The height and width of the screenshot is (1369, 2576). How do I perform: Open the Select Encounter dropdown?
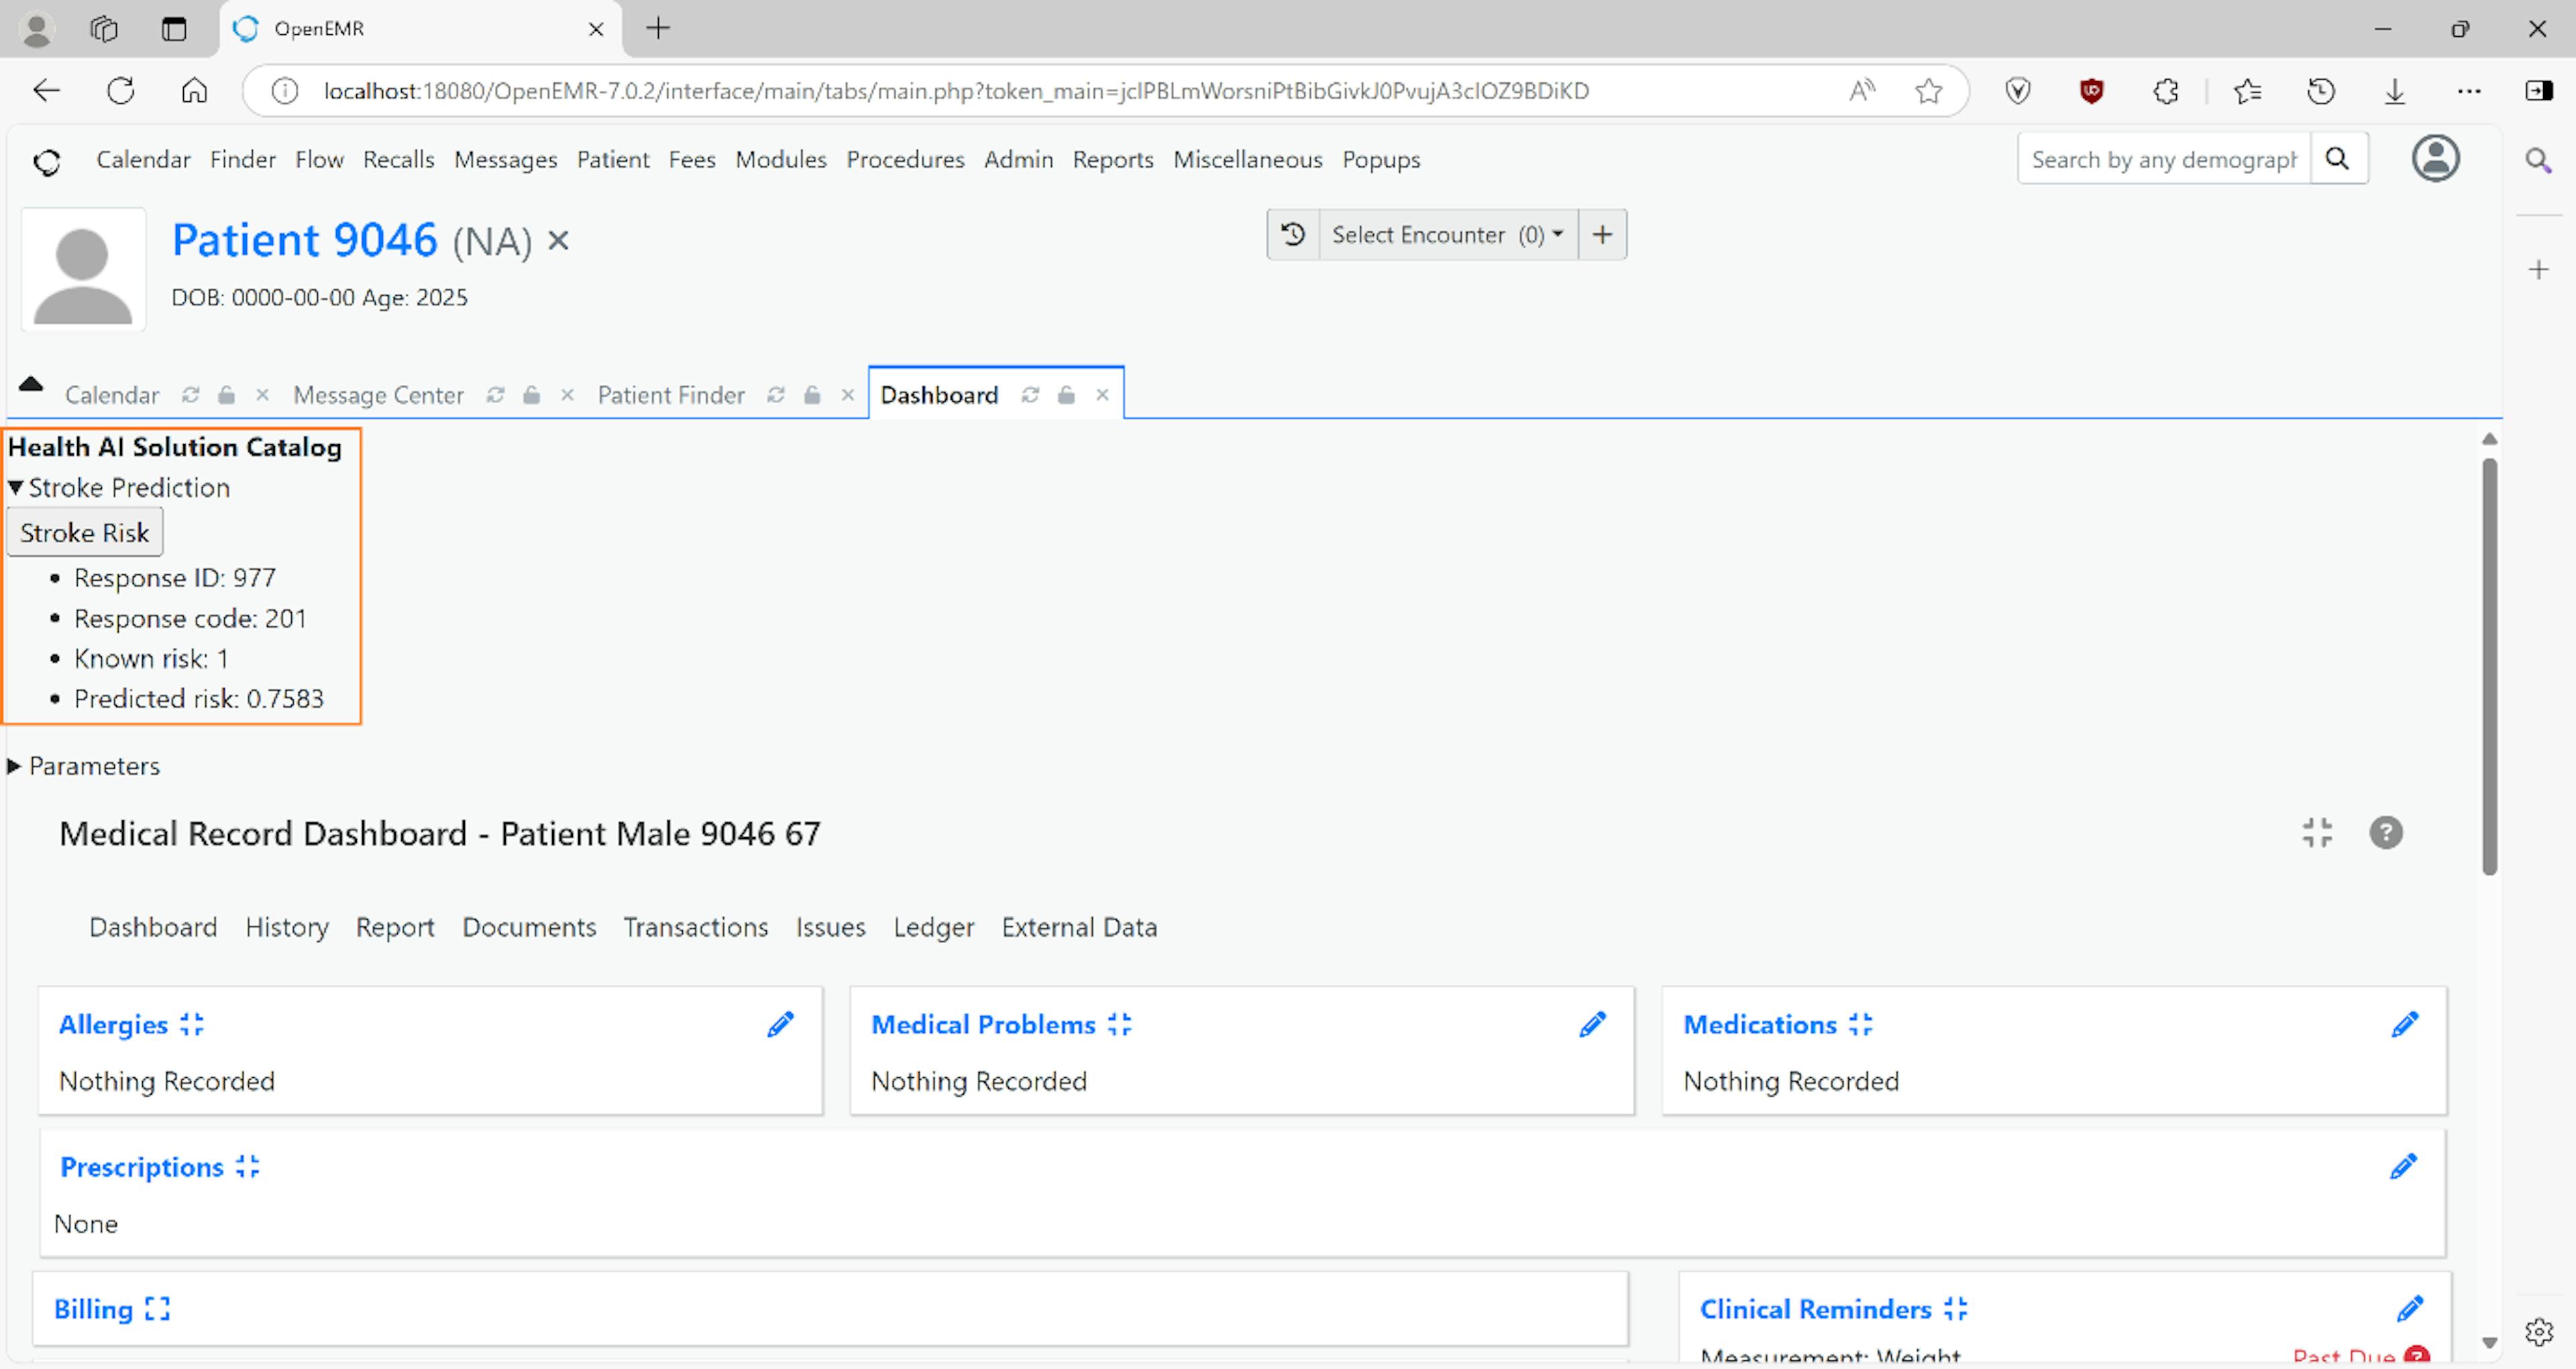point(1446,234)
